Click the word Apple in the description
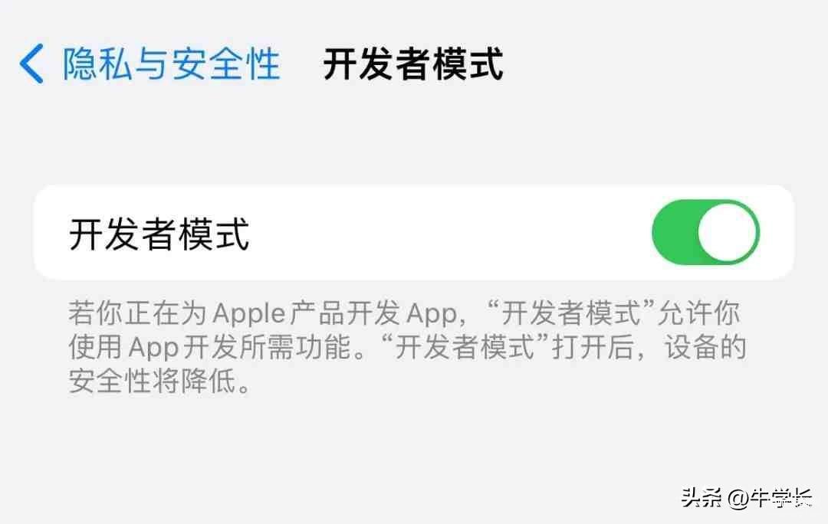 (x=249, y=315)
